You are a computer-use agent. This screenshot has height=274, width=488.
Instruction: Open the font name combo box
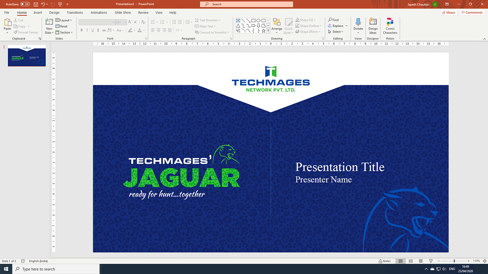[97, 22]
